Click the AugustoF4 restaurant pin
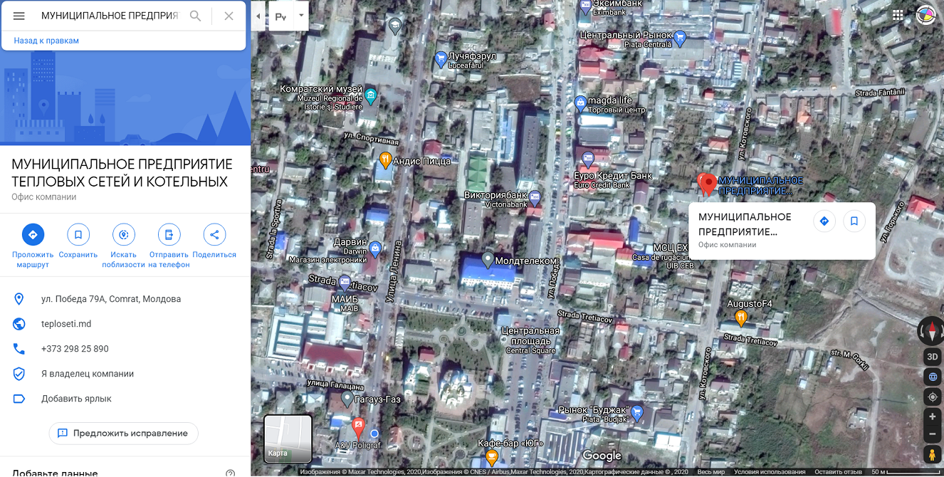 [x=740, y=318]
